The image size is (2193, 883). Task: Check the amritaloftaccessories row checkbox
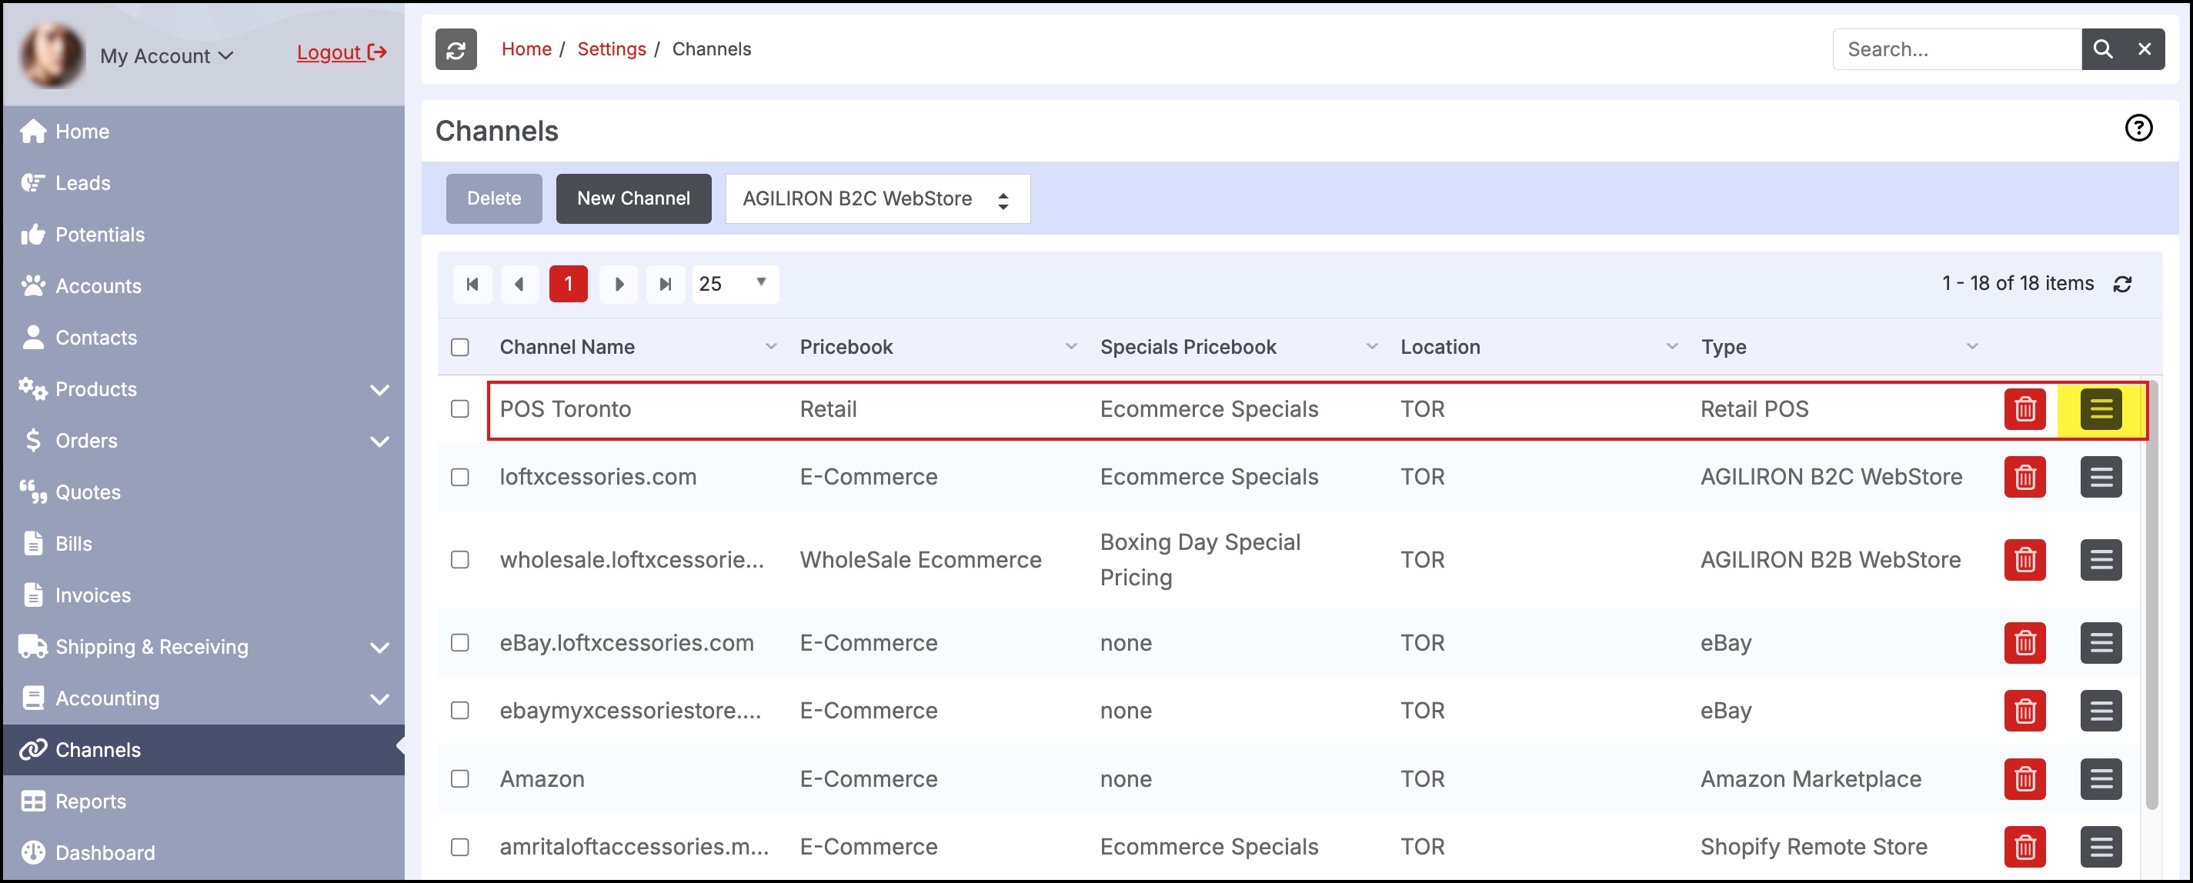[459, 848]
